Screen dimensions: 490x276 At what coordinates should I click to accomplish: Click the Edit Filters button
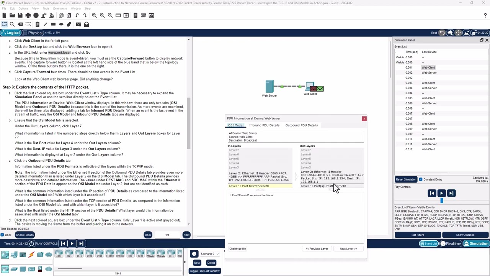pos(418,235)
